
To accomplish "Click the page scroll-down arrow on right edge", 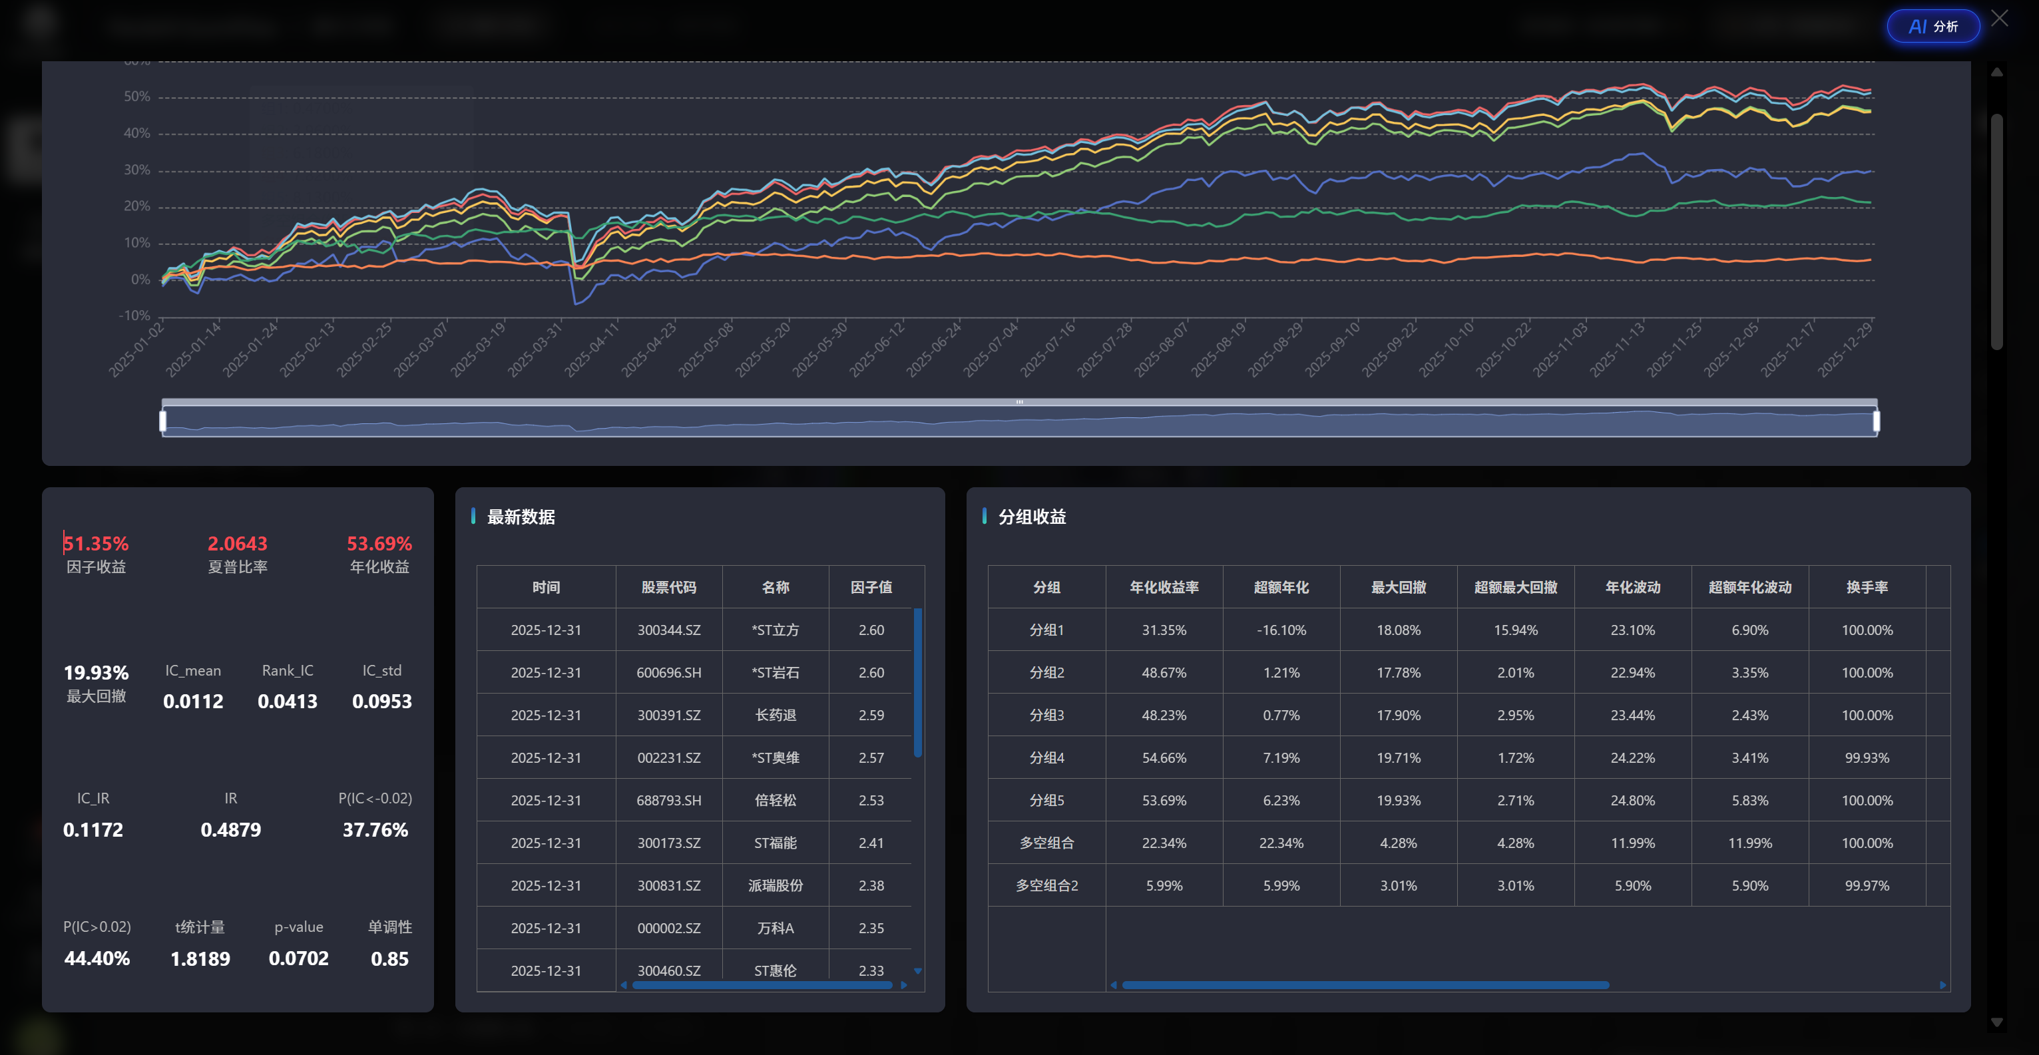I will (1996, 1022).
